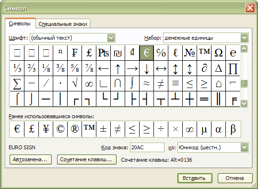The image size is (258, 189).
Task: Pick the estimated ℮ symbol
Action: (233, 53)
